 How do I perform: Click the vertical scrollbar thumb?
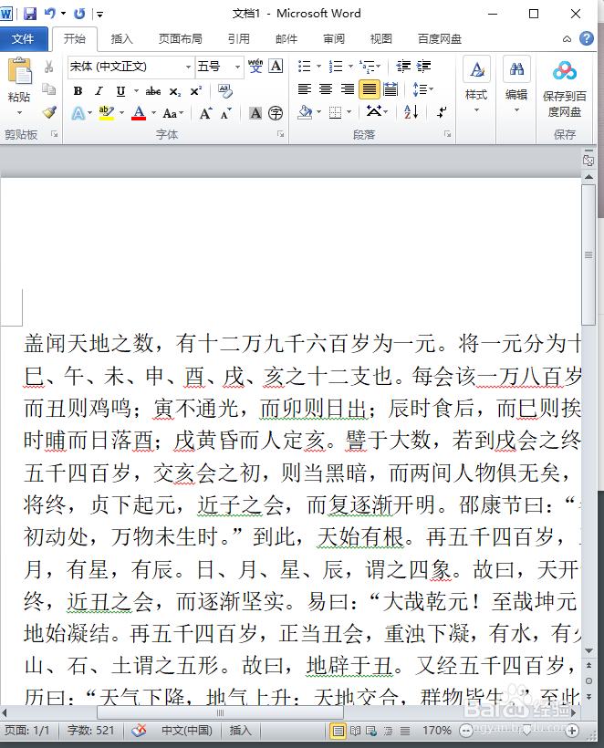[x=588, y=255]
